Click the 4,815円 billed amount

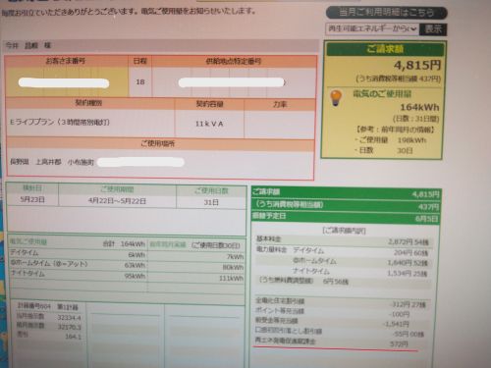[417, 65]
